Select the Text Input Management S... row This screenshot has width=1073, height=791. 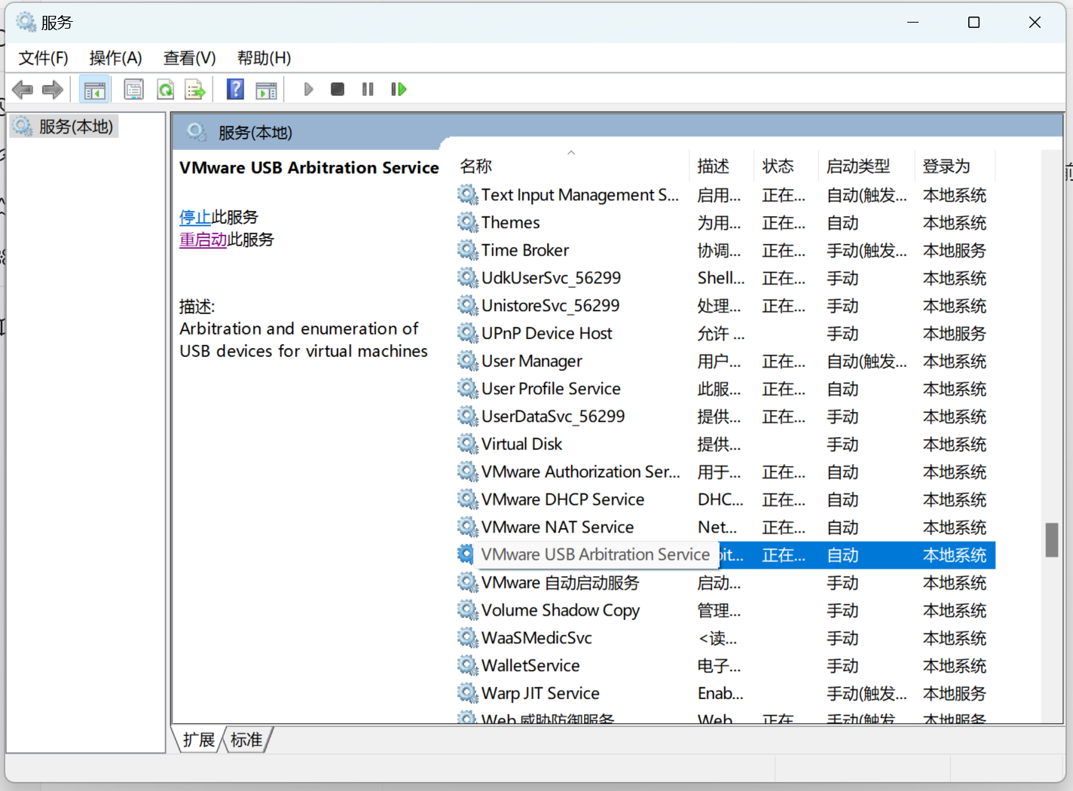point(725,195)
